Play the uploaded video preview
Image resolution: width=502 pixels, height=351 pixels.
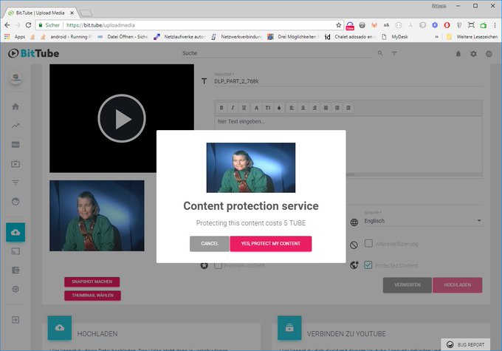122,119
